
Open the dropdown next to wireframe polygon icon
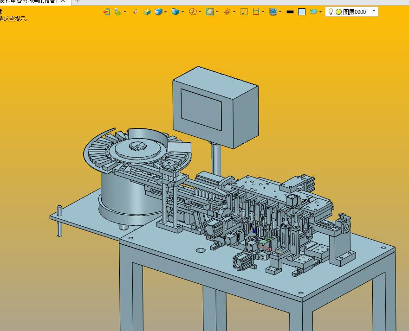(x=200, y=12)
